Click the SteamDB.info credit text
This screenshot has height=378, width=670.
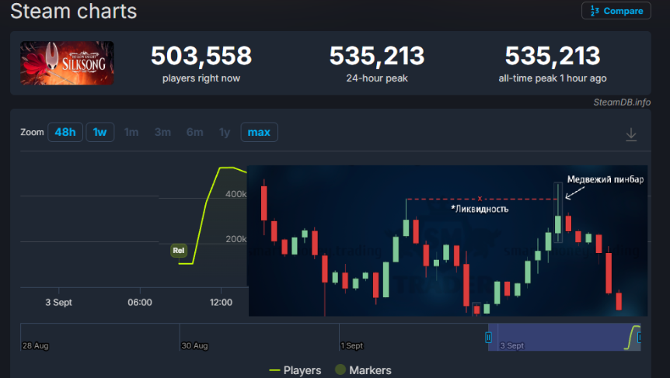(621, 102)
